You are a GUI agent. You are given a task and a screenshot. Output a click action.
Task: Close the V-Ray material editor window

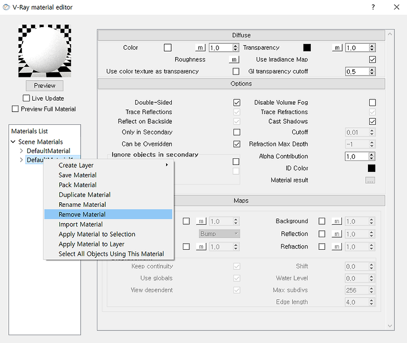click(396, 7)
